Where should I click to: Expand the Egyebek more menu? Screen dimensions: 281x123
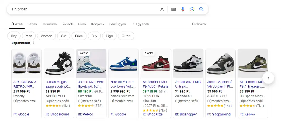[141, 24]
